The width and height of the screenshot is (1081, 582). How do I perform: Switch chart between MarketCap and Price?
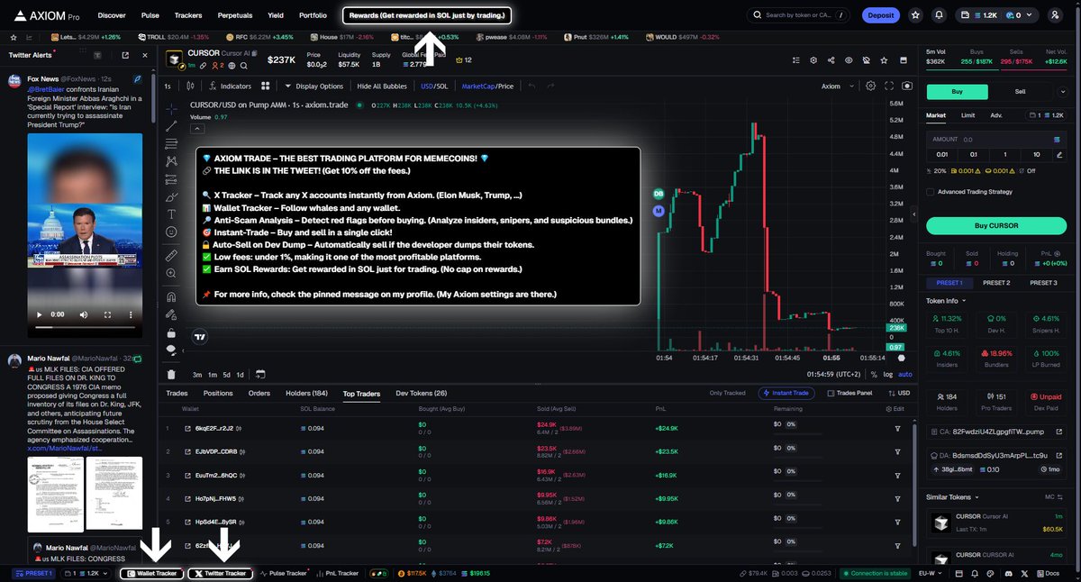pos(487,86)
